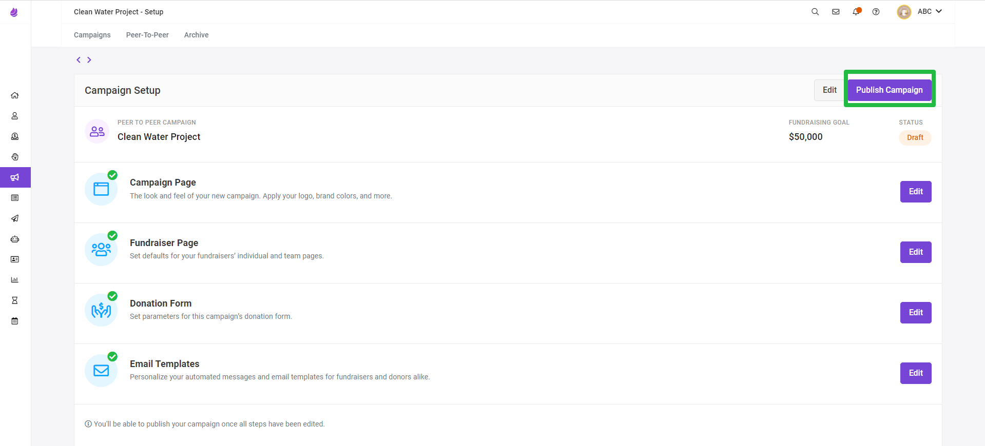Click the user avatar picture
The image size is (985, 446).
(904, 12)
